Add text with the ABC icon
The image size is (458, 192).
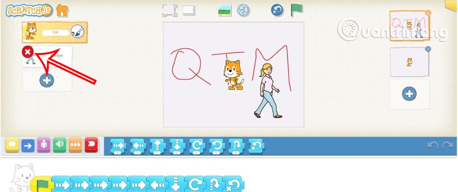tap(243, 10)
